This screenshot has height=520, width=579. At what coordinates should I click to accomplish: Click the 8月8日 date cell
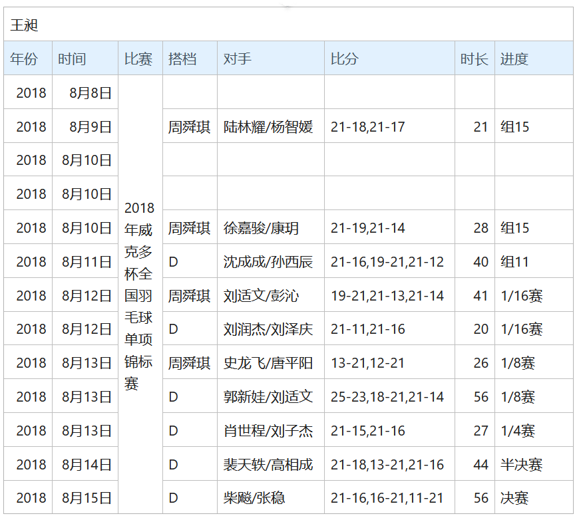click(x=91, y=92)
